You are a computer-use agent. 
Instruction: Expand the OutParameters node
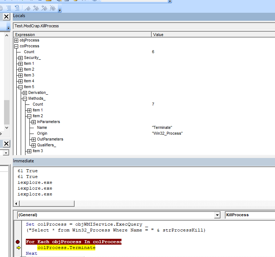tap(34, 139)
